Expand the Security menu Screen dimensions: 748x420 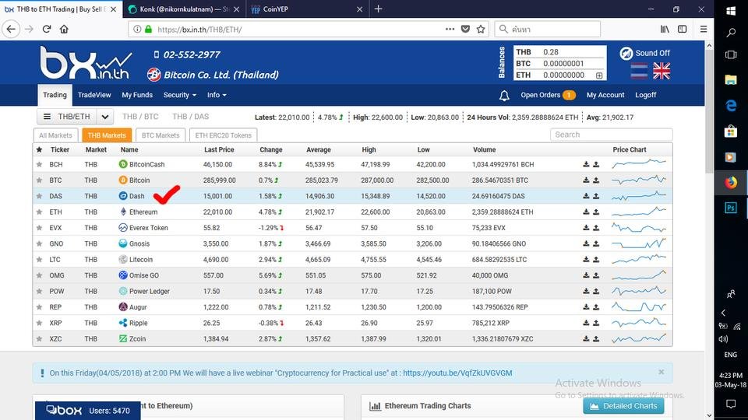(179, 95)
